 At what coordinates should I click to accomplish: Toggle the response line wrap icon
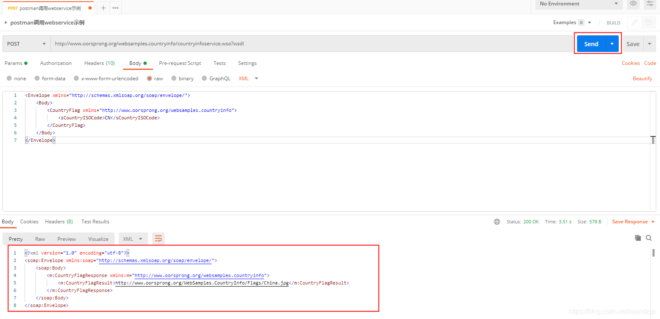158,239
